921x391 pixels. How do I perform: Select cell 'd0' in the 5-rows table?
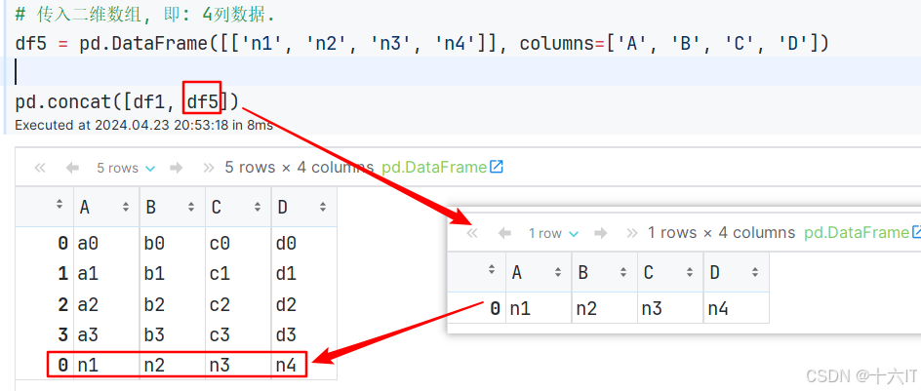(x=303, y=243)
